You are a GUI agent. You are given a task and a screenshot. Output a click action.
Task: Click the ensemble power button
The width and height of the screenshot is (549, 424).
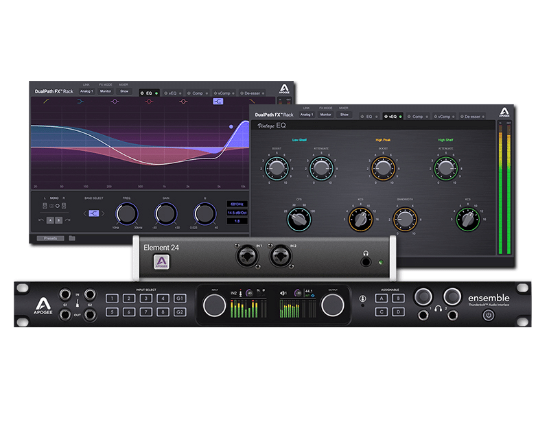pyautogui.click(x=489, y=316)
